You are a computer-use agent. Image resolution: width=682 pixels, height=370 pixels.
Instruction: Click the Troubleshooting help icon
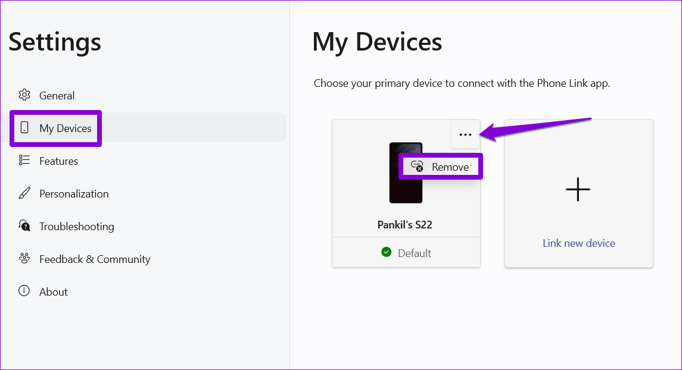point(24,226)
